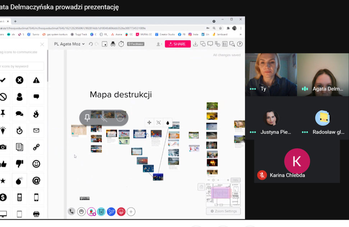Pick the smartphone icon
Viewport: 349px width, 227px height.
pos(36,197)
